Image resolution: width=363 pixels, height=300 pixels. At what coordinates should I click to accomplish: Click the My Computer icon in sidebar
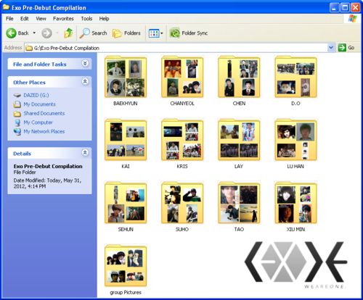[x=17, y=122]
